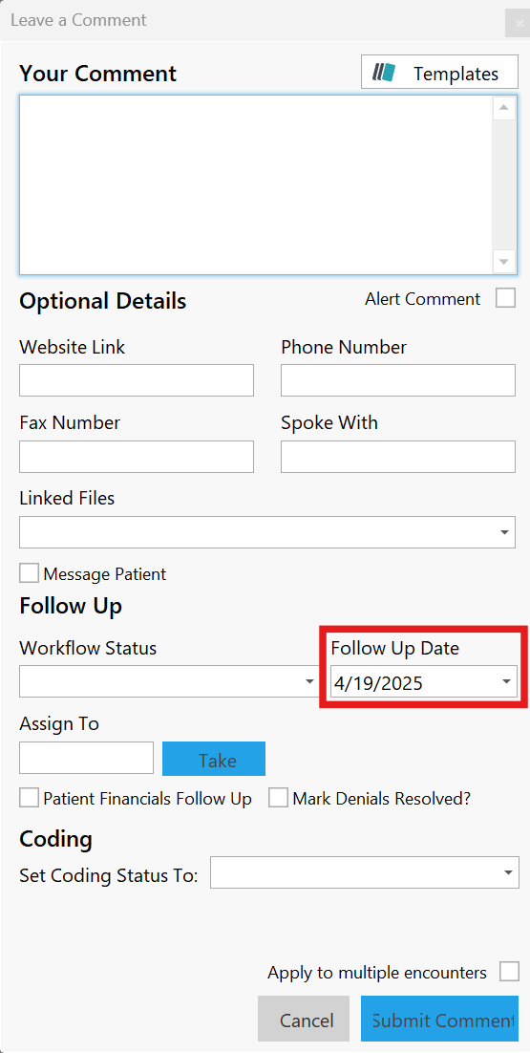This screenshot has height=1053, width=530.
Task: Click the comment scrollbar up arrow
Action: [x=504, y=108]
